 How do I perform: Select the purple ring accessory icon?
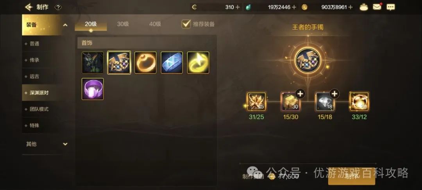[93, 89]
